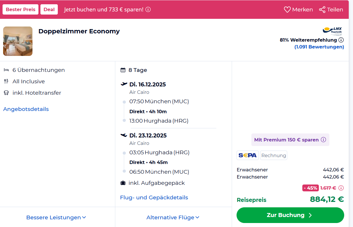
Task: Click info icon beside Weiterempfehlung
Action: pos(341,40)
